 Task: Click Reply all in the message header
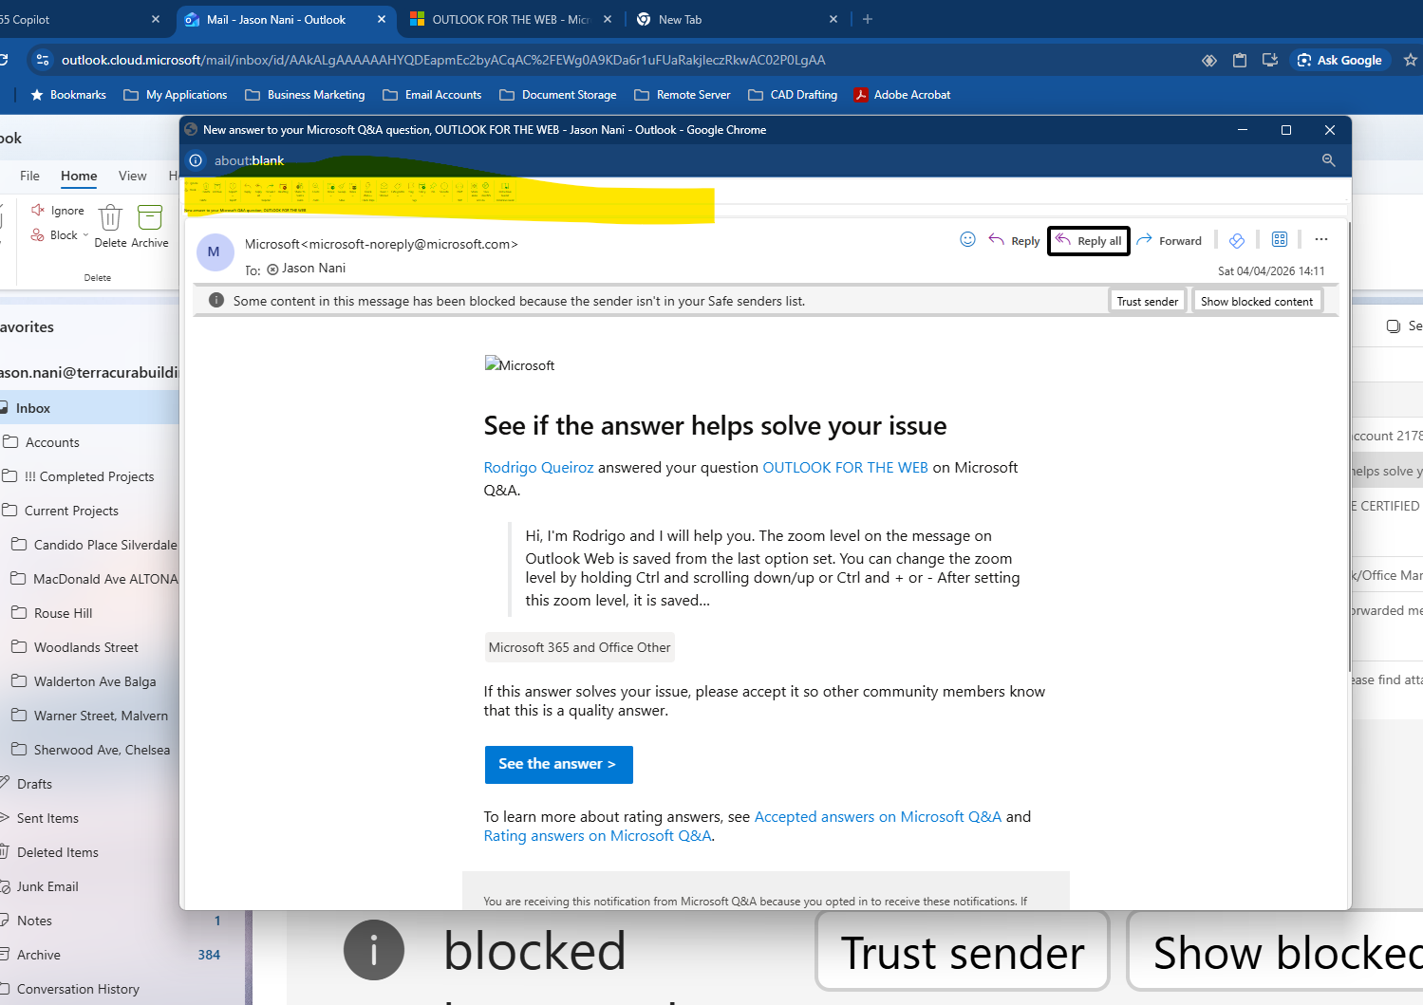pyautogui.click(x=1089, y=241)
